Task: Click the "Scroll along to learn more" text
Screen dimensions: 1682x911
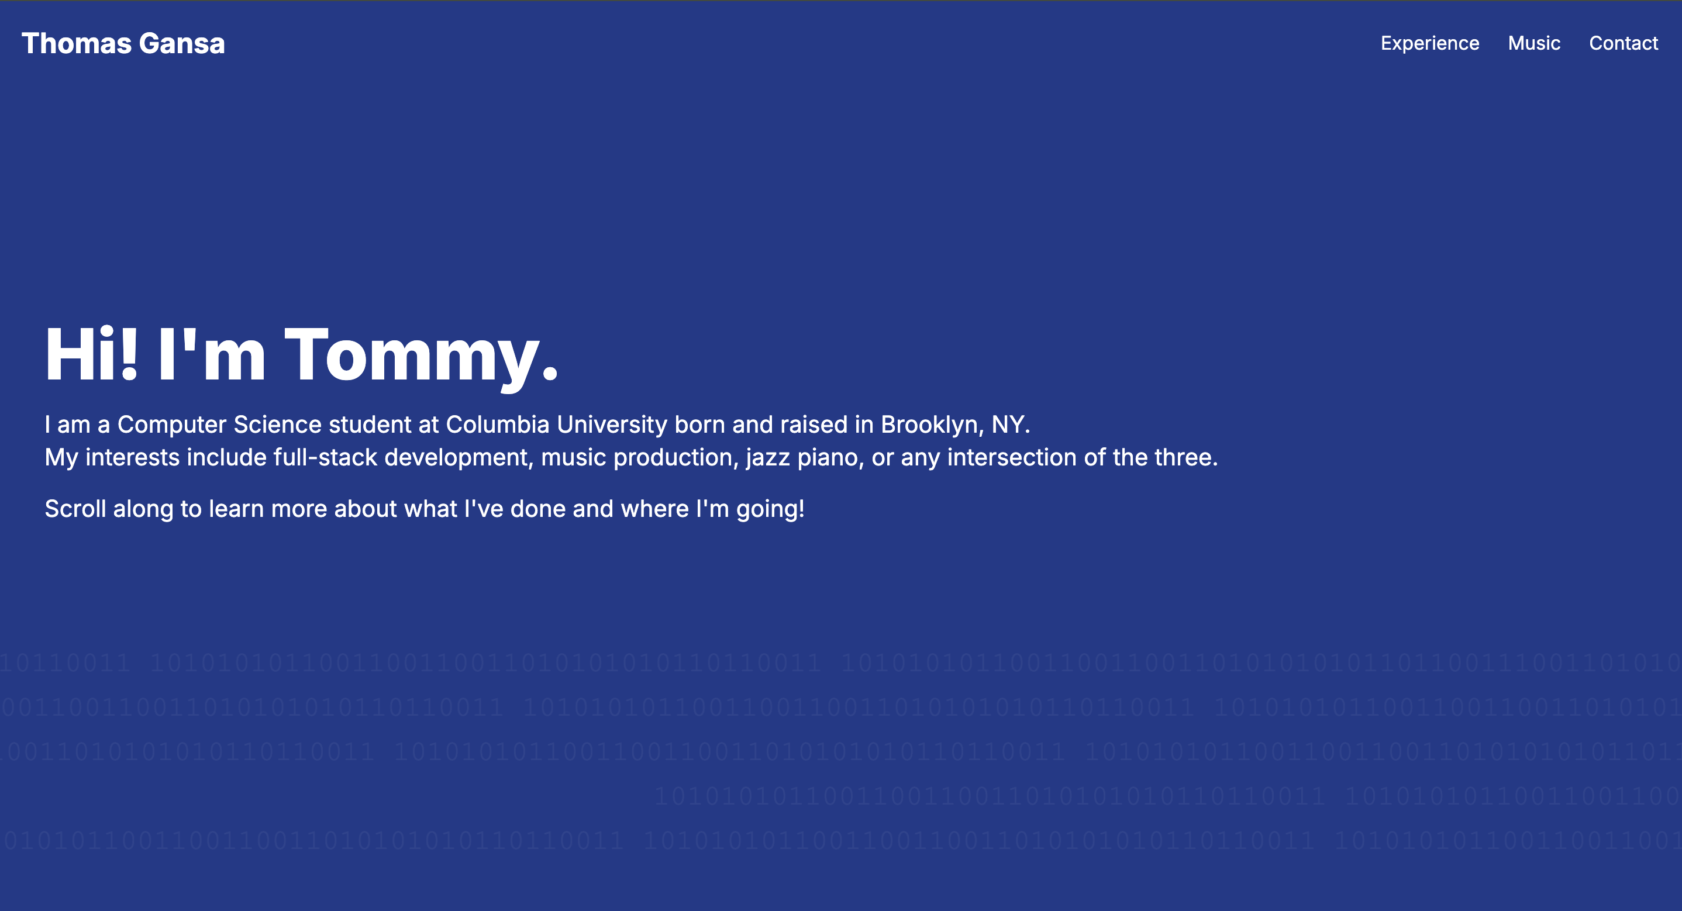Action: pyautogui.click(x=425, y=508)
